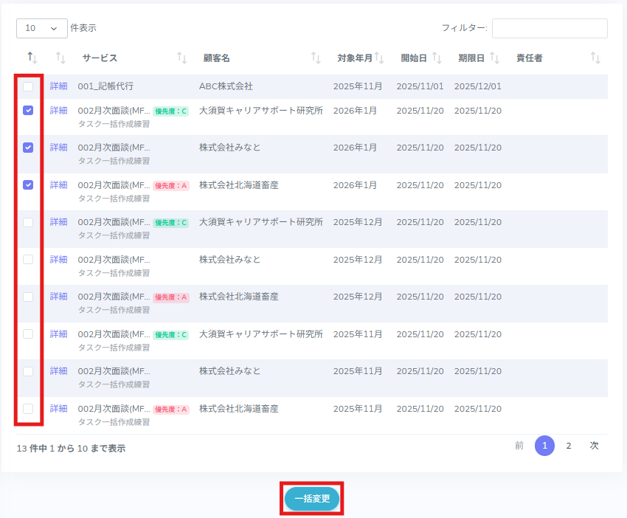This screenshot has width=627, height=518.
Task: Open the 10件表示 page size dropdown
Action: [41, 28]
